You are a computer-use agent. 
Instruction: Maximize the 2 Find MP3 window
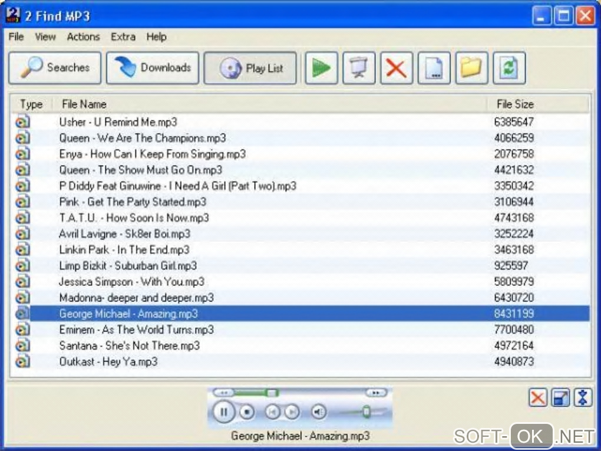[x=563, y=16]
